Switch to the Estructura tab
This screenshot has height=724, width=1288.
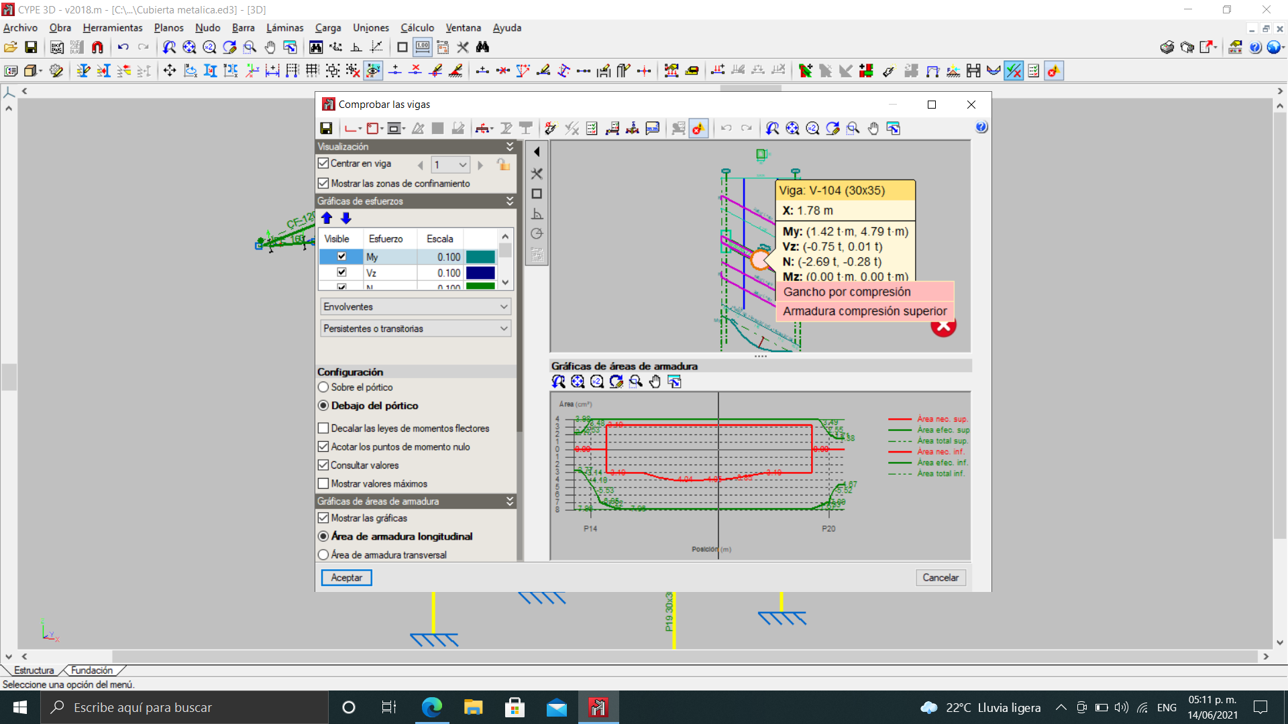click(34, 670)
